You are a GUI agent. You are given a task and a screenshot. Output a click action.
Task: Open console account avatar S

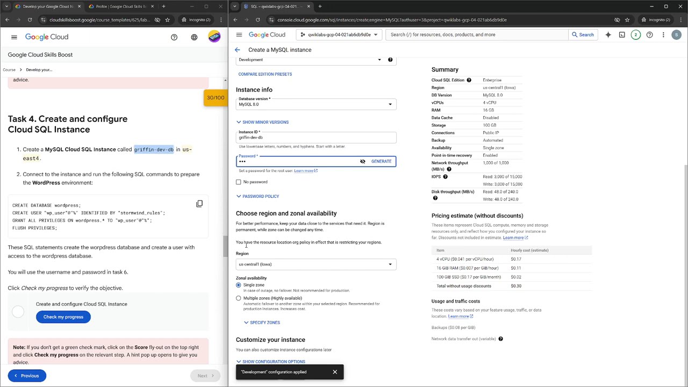[676, 34]
